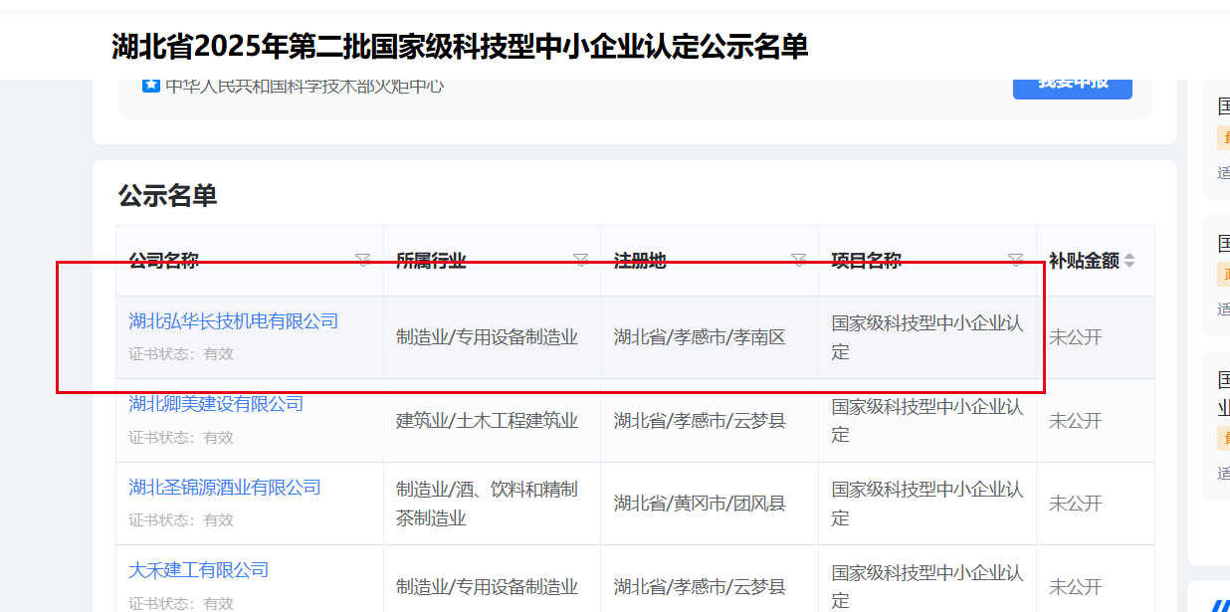The width and height of the screenshot is (1230, 612).
Task: Click the 注册地 column filter icon
Action: click(798, 261)
